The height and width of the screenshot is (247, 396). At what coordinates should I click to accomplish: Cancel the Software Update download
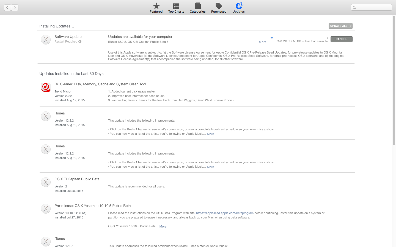(341, 39)
